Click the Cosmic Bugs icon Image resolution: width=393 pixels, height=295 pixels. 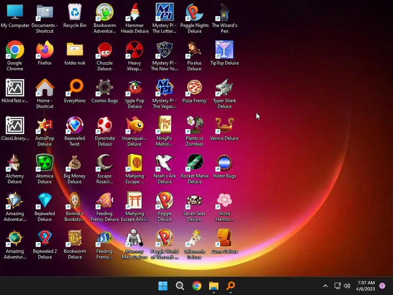pos(104,88)
